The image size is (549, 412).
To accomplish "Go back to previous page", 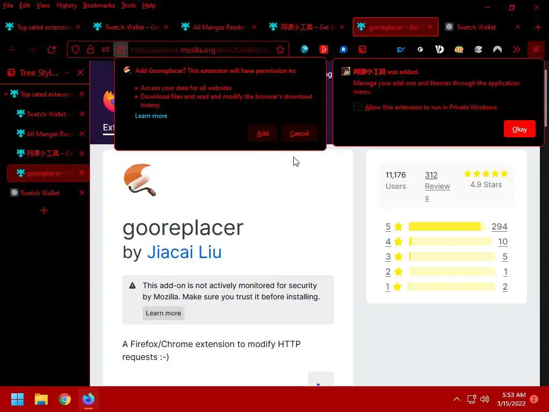I will (13, 50).
